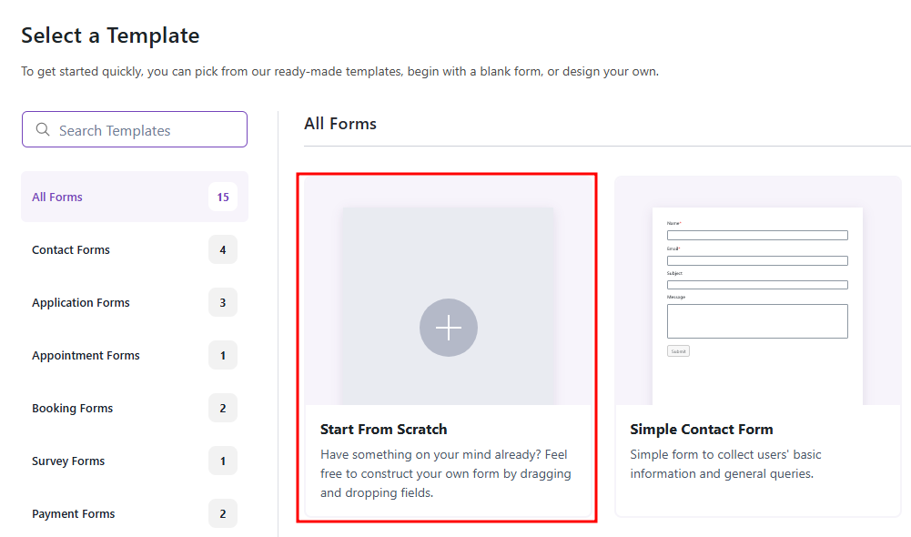
Task: Click the plus icon to start blank form
Action: coord(448,328)
